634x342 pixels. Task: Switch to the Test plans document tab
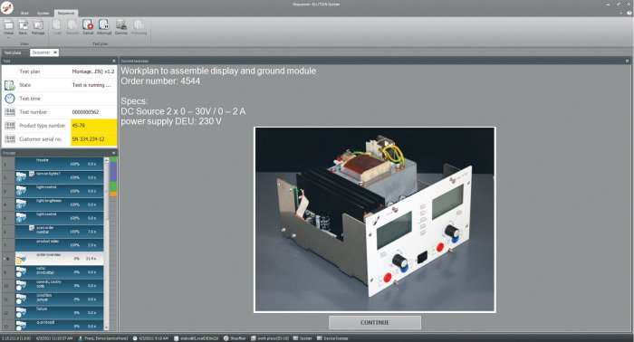pos(13,52)
